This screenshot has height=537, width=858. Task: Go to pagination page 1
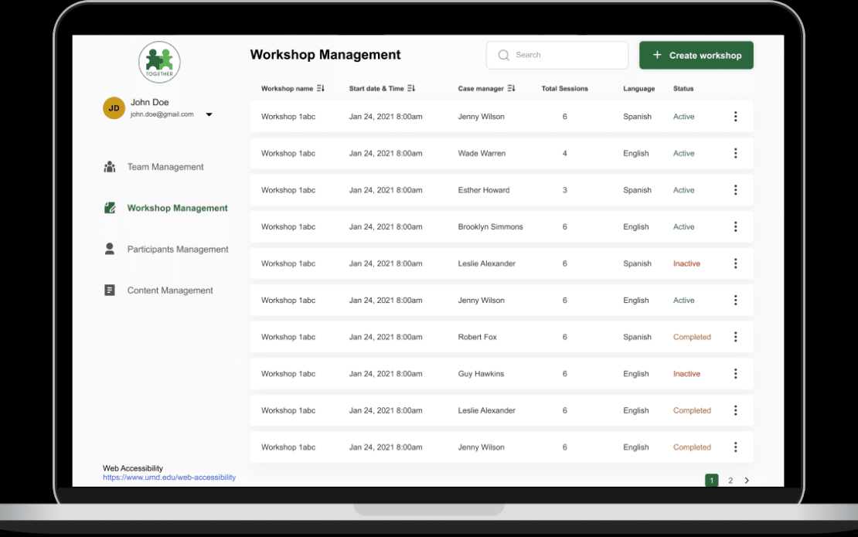click(711, 480)
